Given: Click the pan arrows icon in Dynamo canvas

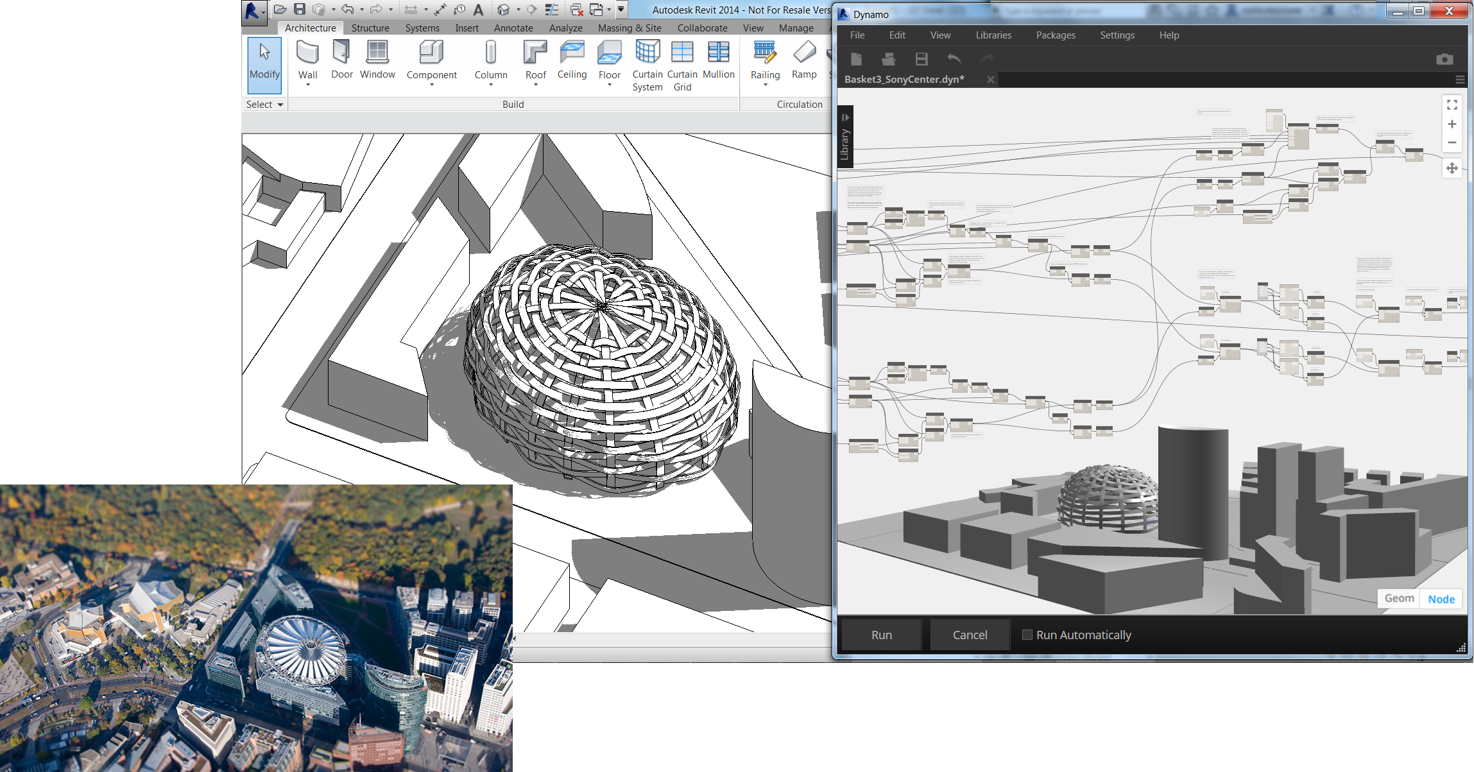Looking at the screenshot, I should click(1452, 168).
